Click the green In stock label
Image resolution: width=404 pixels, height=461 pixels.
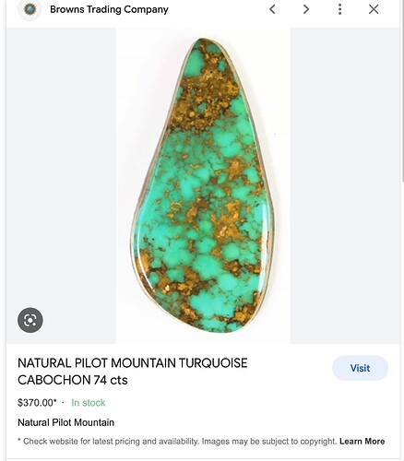[x=89, y=403]
